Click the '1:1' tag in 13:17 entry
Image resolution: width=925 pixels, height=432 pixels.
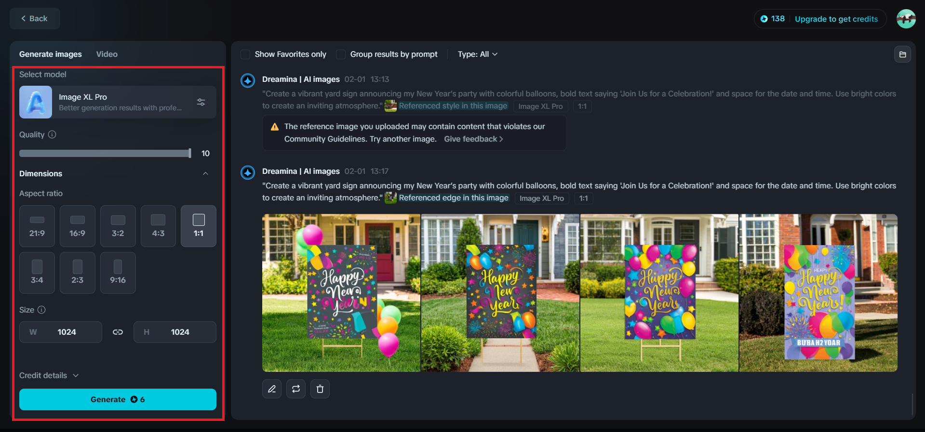pos(584,198)
